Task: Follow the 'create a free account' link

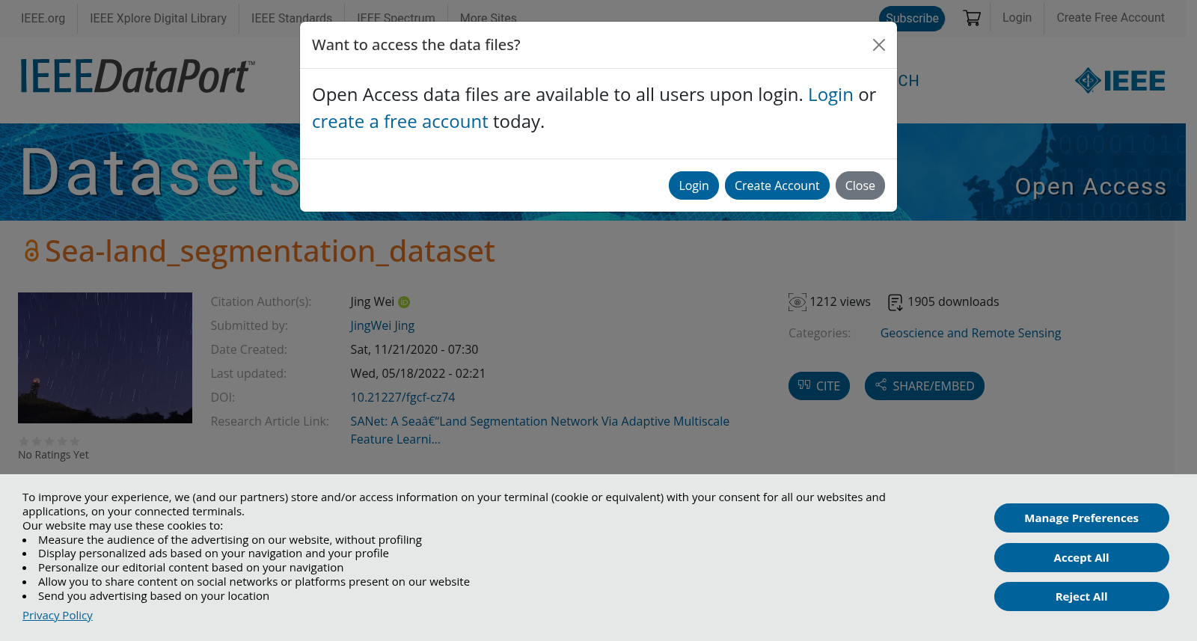Action: coord(399,122)
